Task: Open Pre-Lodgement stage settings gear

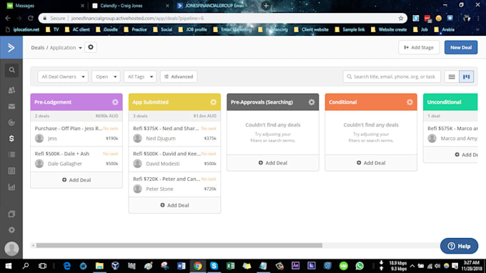Action: [x=115, y=102]
